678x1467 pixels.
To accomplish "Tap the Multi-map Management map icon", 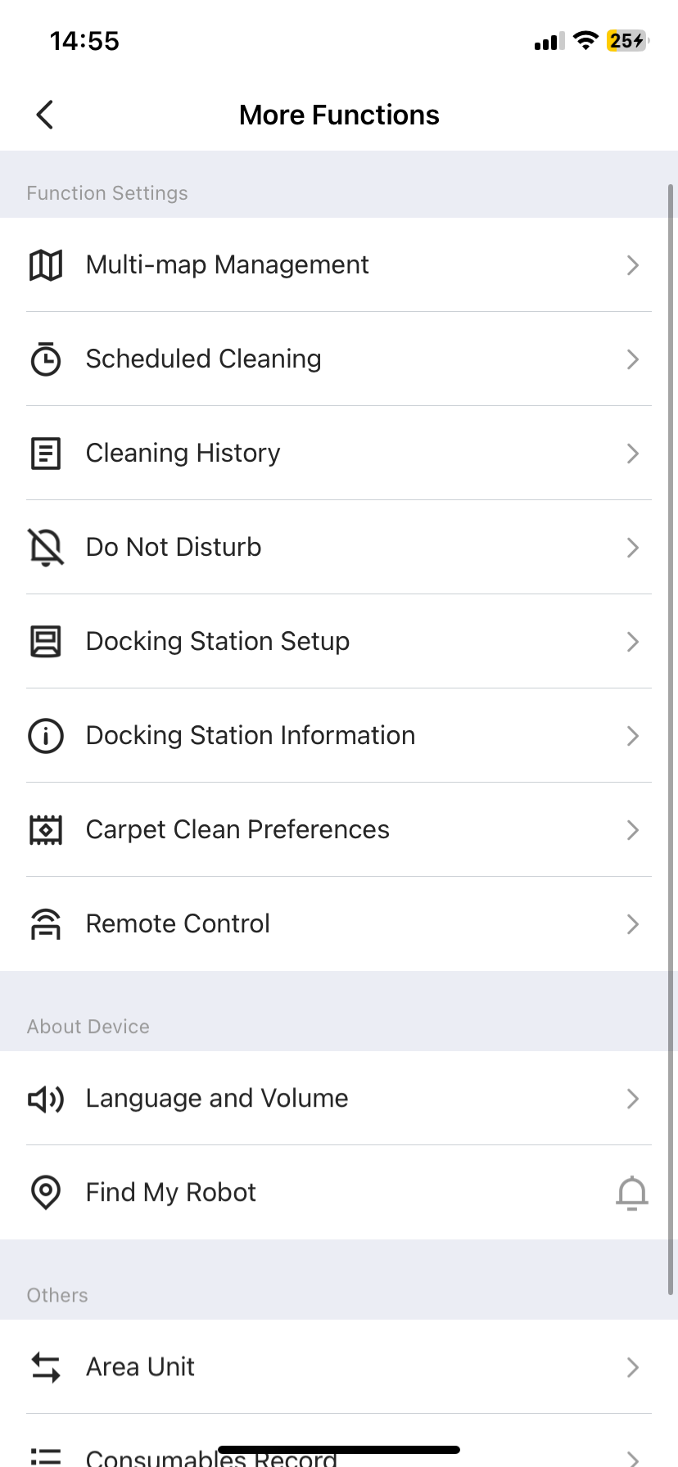I will coord(46,265).
